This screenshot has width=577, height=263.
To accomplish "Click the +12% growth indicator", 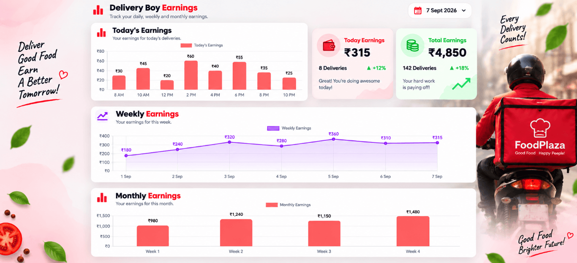I will tap(376, 68).
